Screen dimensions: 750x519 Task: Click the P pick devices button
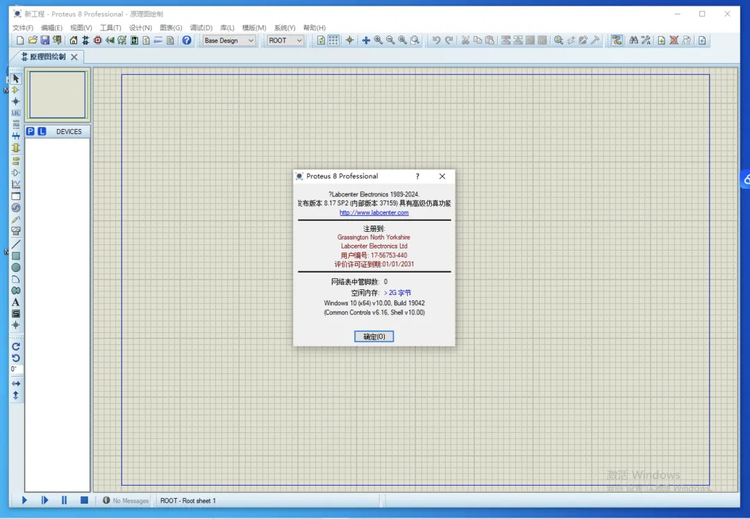point(30,131)
